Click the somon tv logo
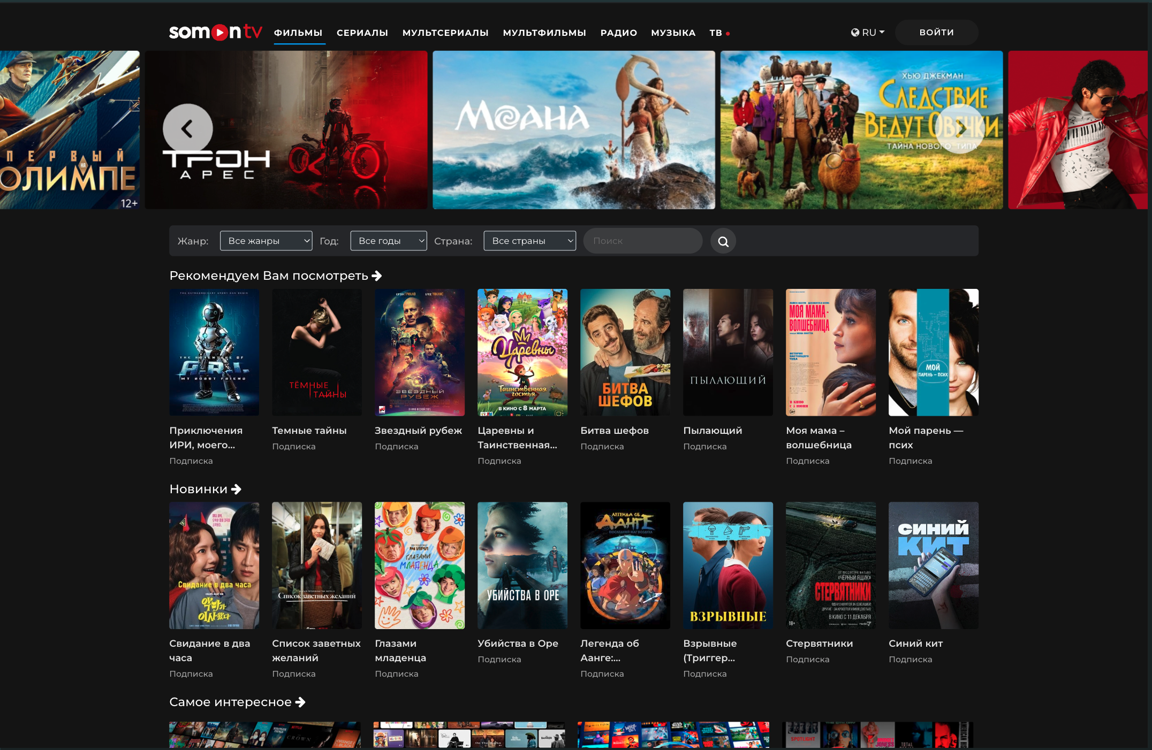Image resolution: width=1152 pixels, height=750 pixels. pos(215,32)
